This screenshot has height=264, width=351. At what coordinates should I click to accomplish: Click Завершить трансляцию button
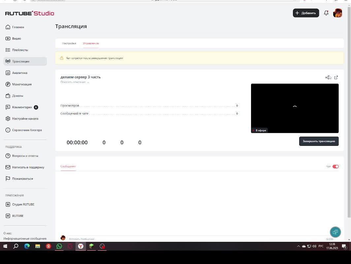click(x=319, y=141)
